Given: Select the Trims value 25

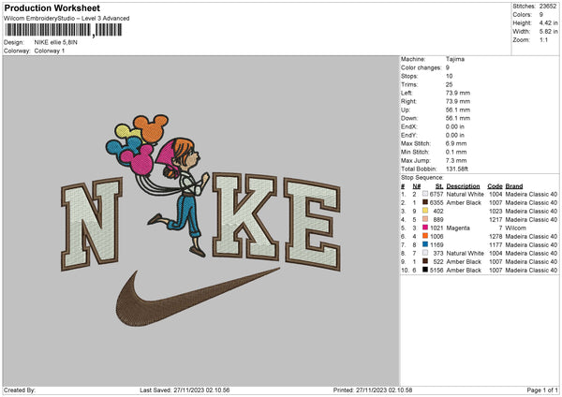Looking at the screenshot, I should click(x=449, y=84).
